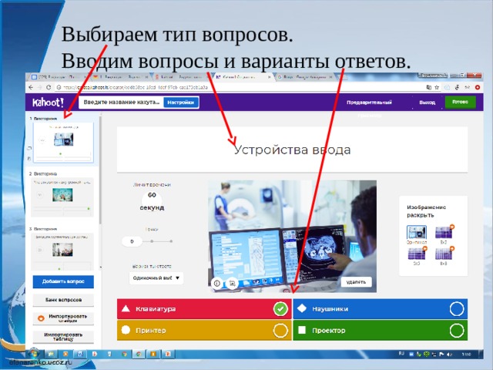Set points slider to maximum value
493x370 pixels.
coord(171,241)
